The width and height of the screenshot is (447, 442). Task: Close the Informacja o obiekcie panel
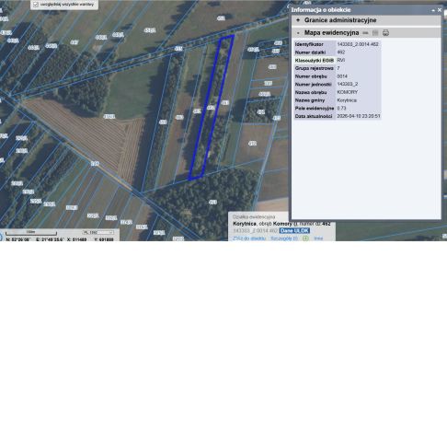[440, 10]
